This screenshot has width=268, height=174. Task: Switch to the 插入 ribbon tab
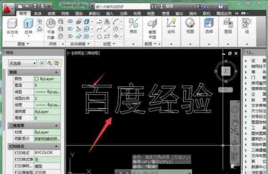tap(110, 13)
